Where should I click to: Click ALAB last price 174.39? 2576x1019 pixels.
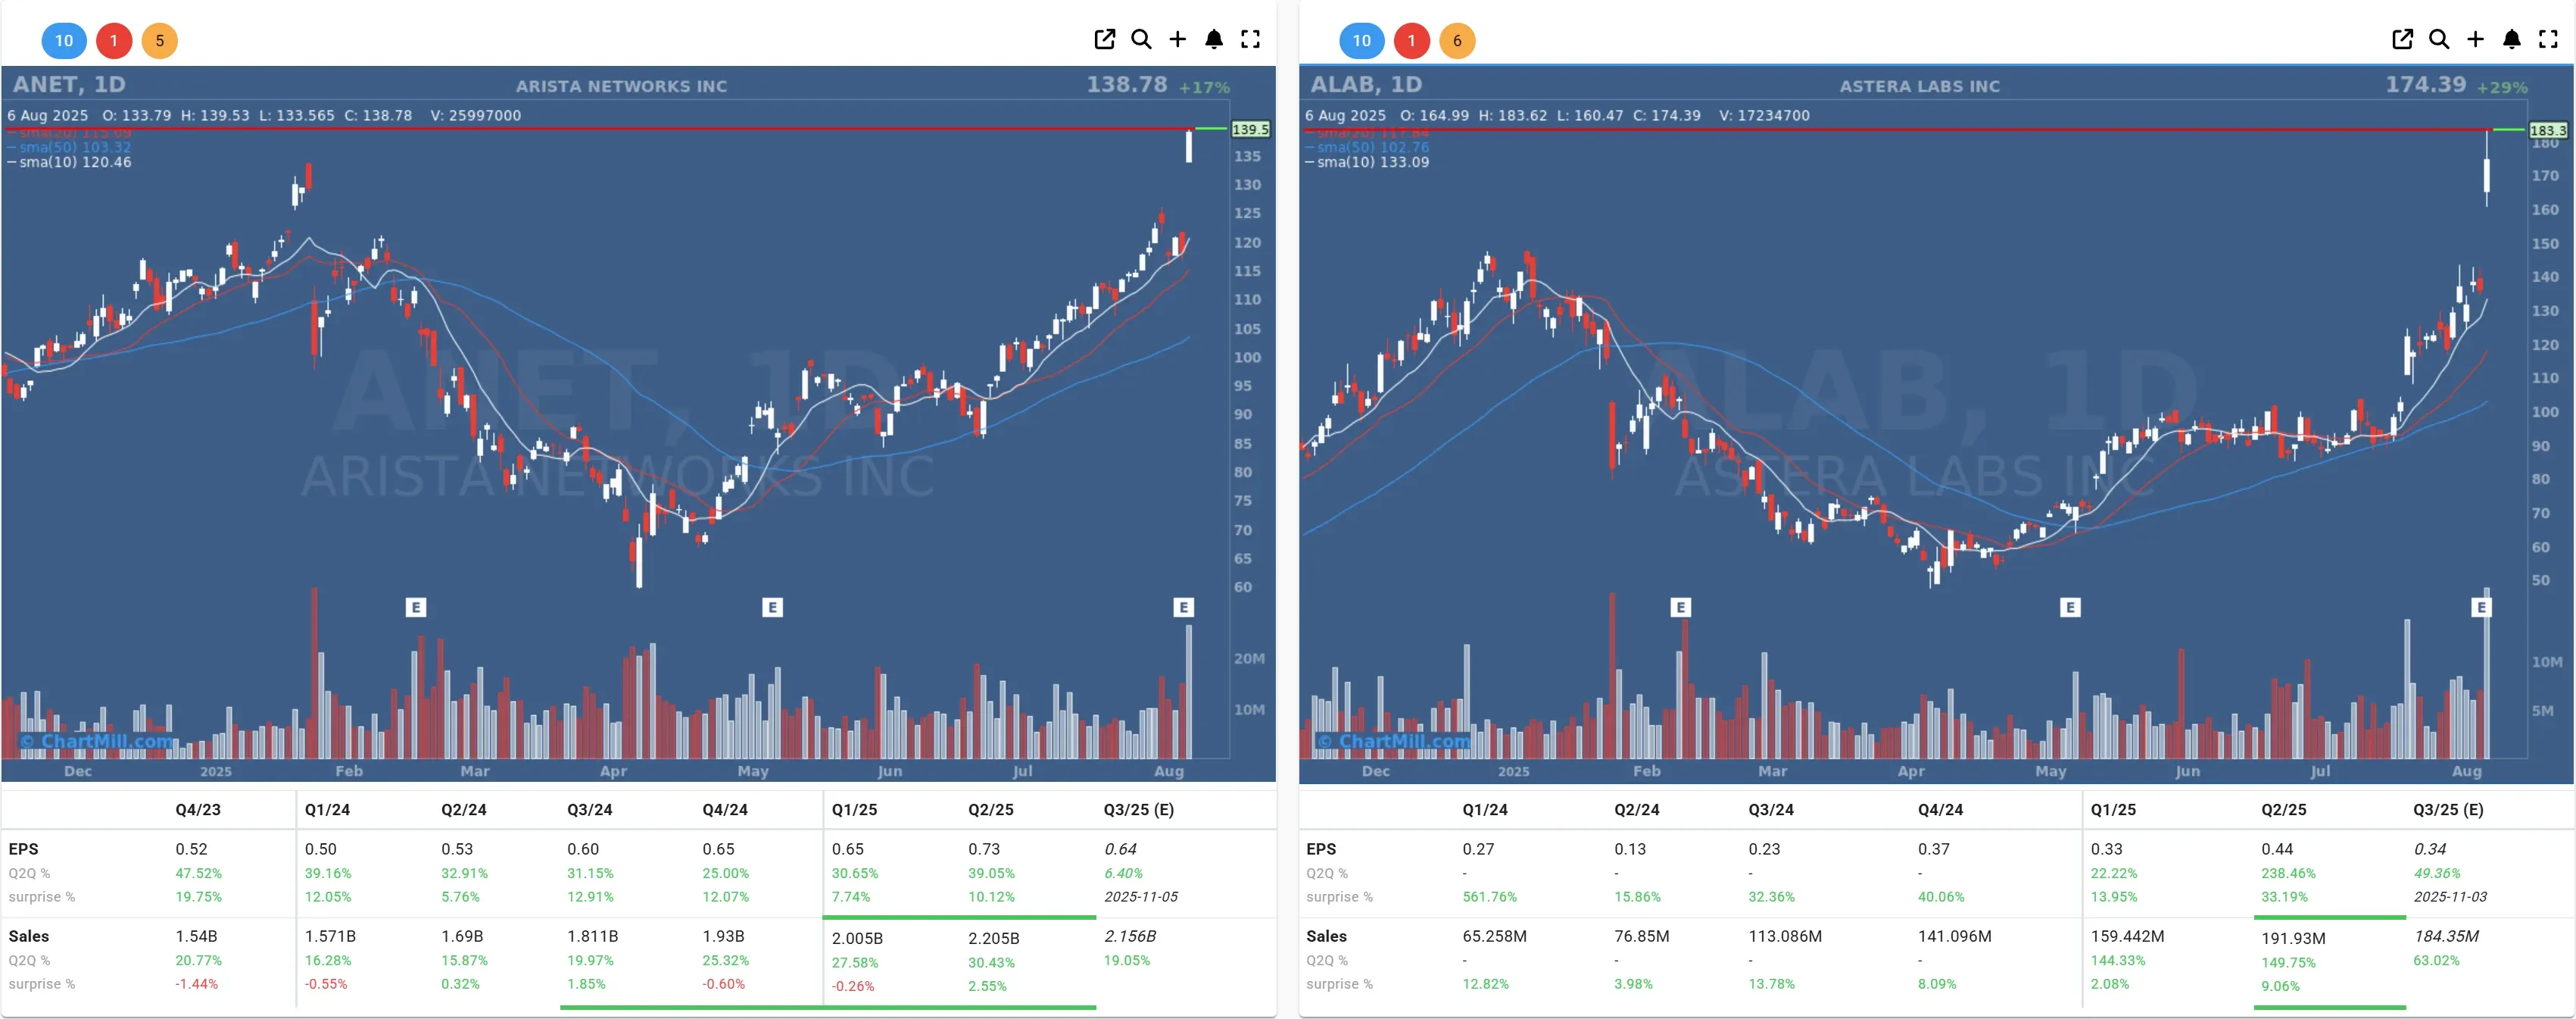click(x=2425, y=84)
